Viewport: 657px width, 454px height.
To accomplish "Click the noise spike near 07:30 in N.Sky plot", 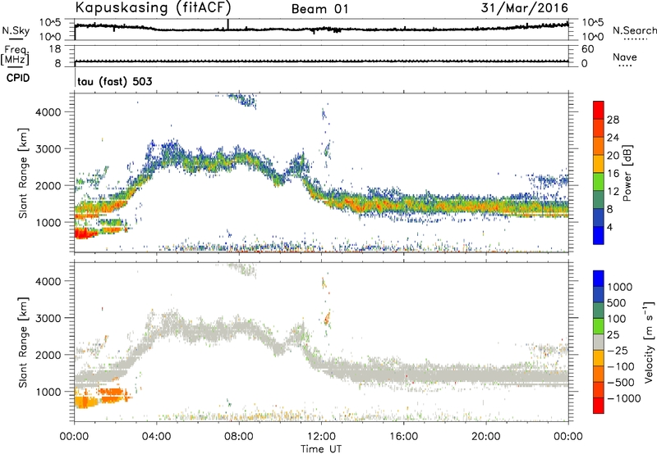I will pyautogui.click(x=228, y=25).
